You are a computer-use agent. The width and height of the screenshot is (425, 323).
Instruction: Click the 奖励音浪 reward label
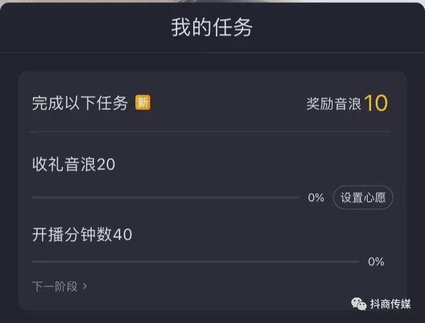(x=333, y=104)
